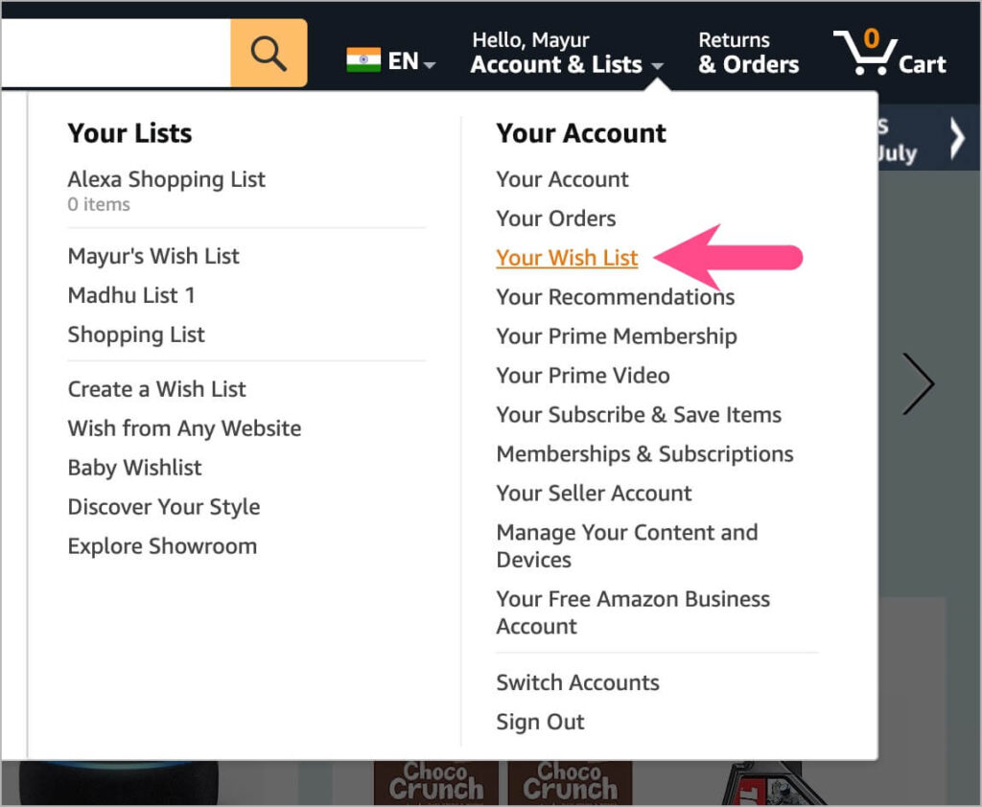Click the search magnifier icon
Viewport: 982px width, 807px height.
268,53
